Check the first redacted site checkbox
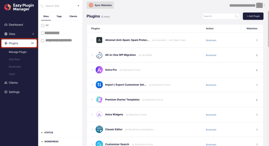 click(x=43, y=33)
